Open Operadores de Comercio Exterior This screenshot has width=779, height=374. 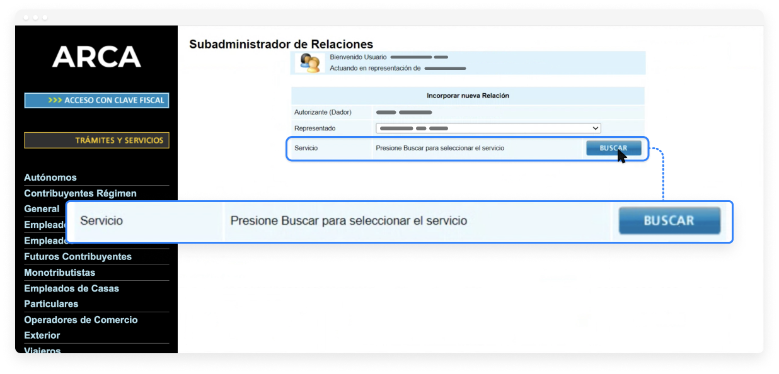81,327
